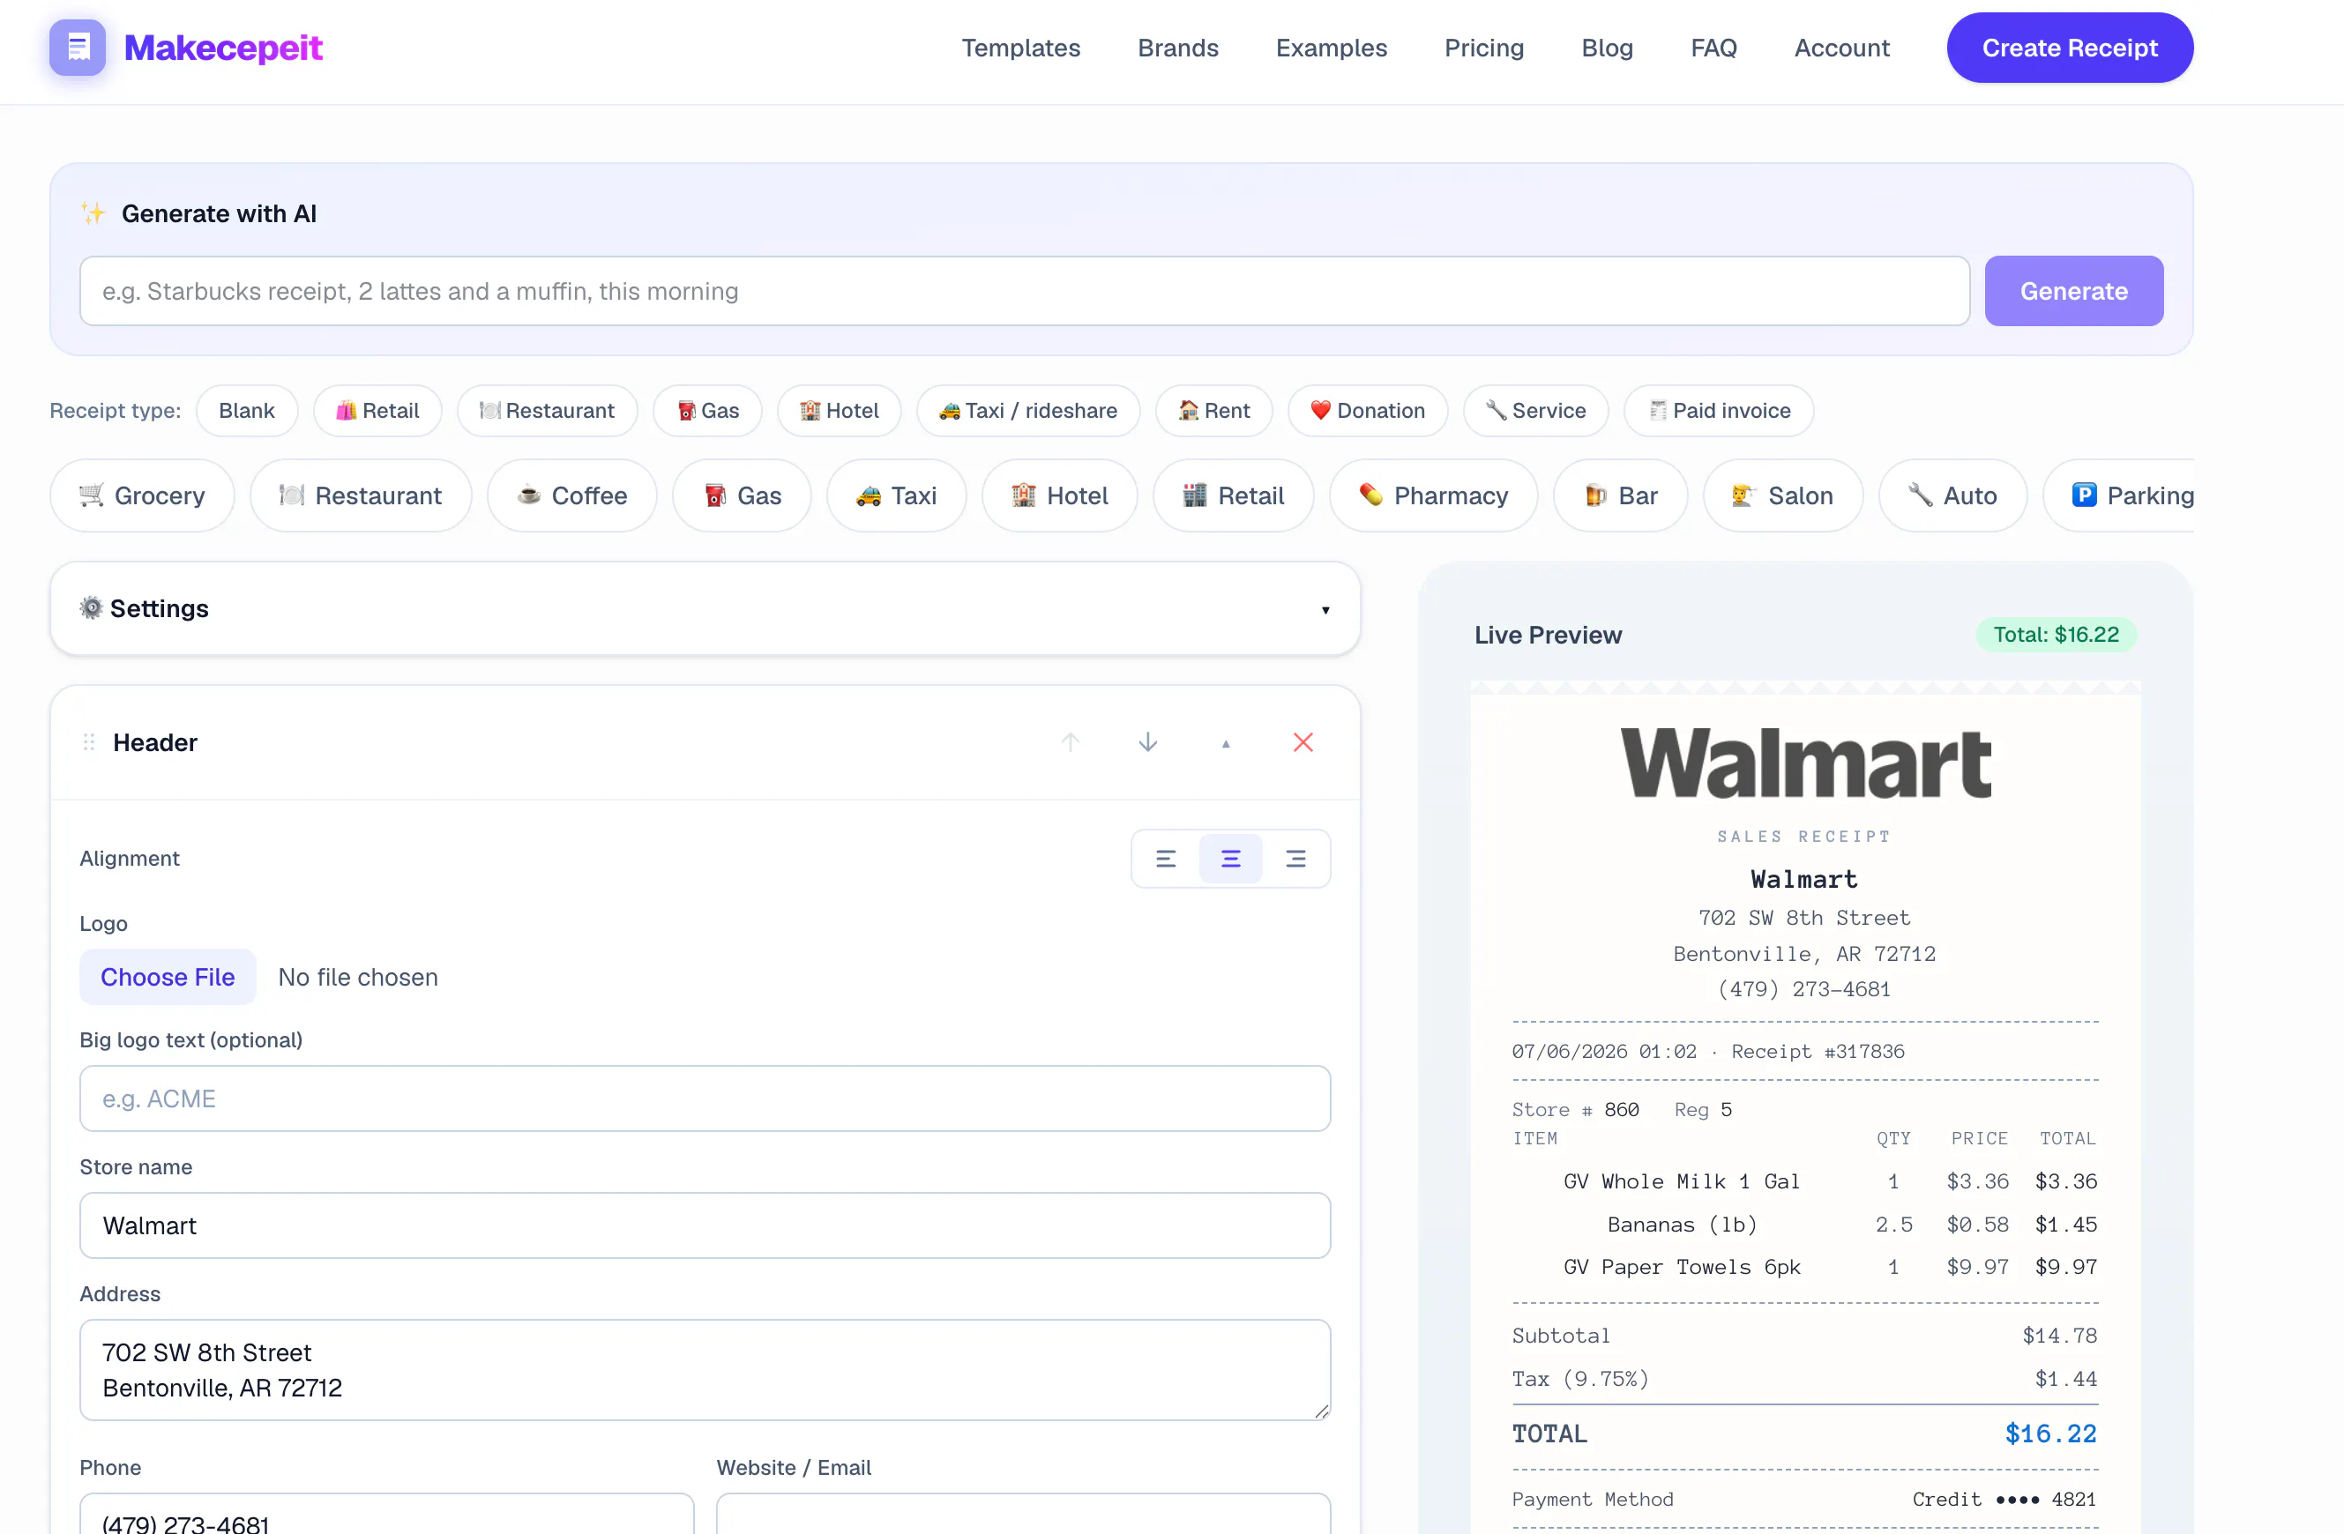The width and height of the screenshot is (2344, 1534).
Task: Select the Hotel receipt type chip
Action: (x=840, y=411)
